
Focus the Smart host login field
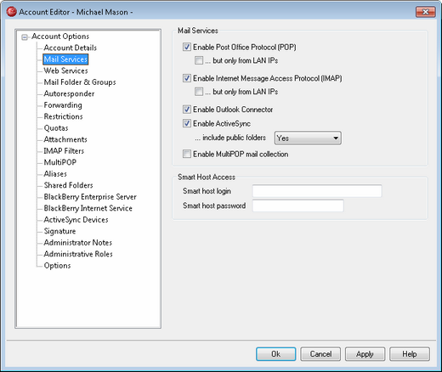click(317, 191)
